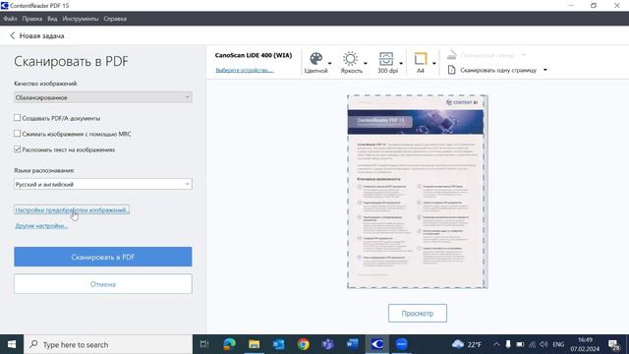Open the Правка menu
629x354 pixels.
(32, 19)
